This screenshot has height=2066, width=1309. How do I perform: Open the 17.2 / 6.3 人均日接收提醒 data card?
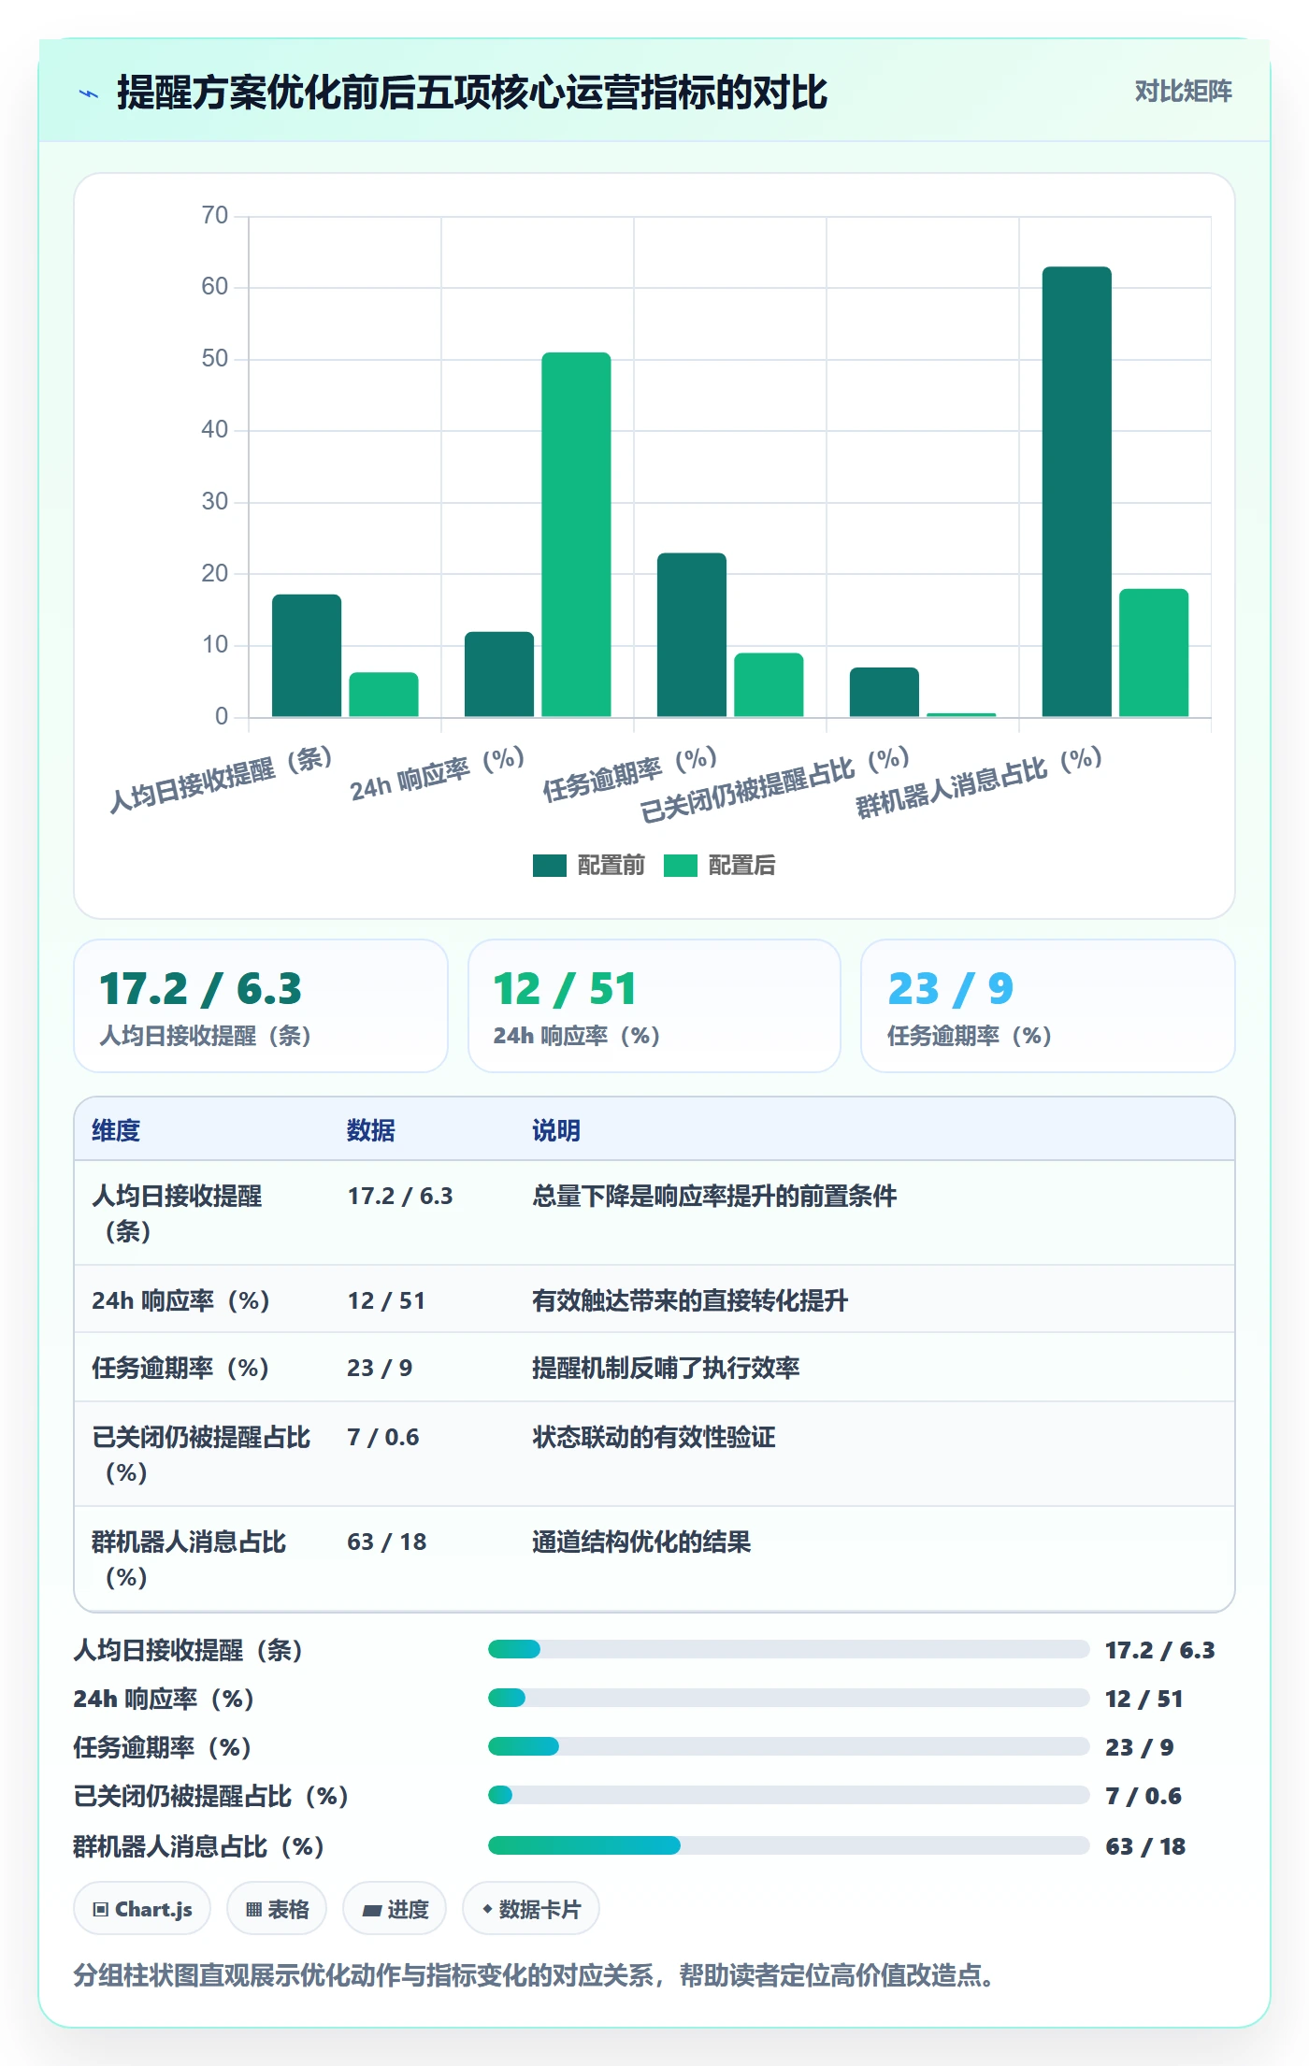click(261, 1006)
